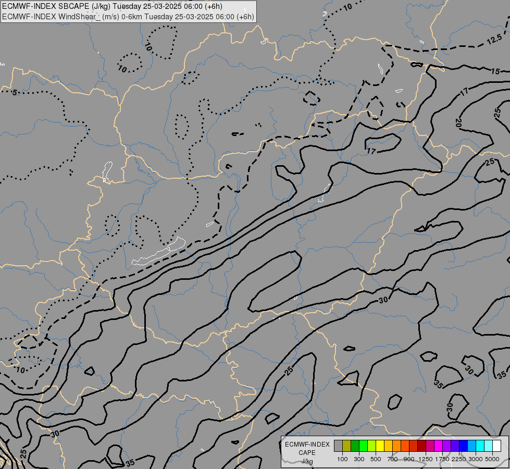
Task: Click the 20 wind shear contour label
Action: click(x=458, y=123)
